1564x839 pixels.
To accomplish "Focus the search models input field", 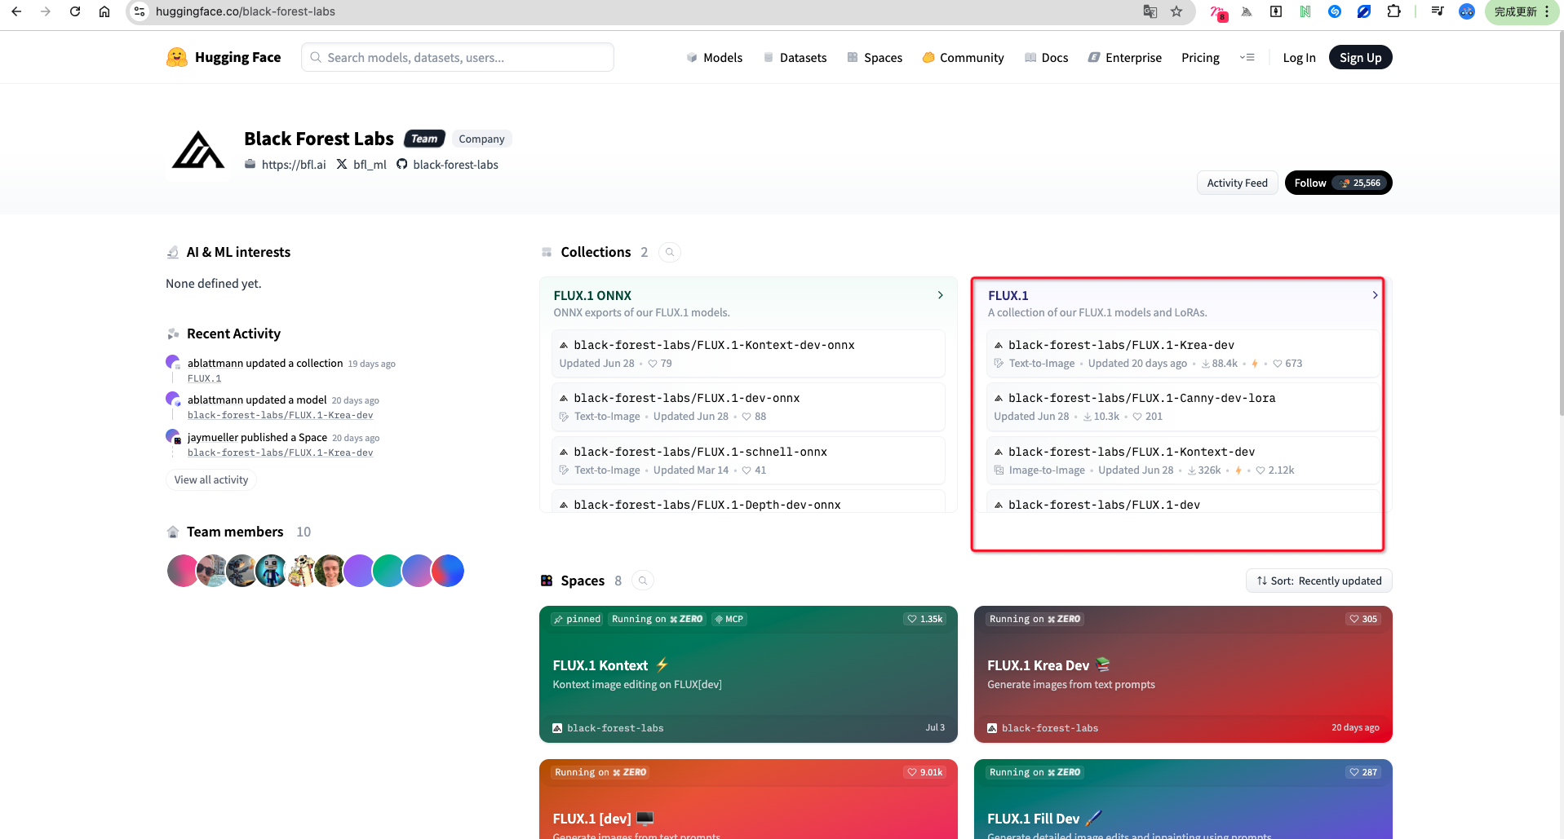I will tap(458, 57).
